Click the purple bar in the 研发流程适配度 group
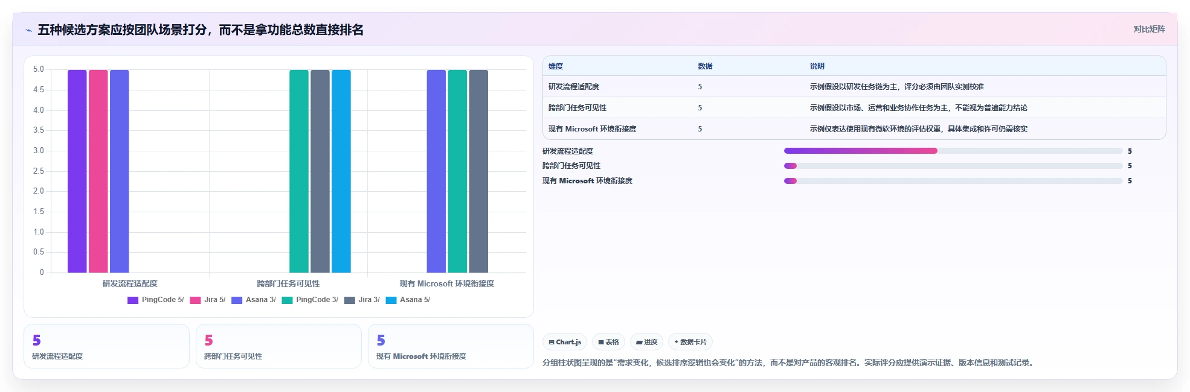The height and width of the screenshot is (392, 1190). click(77, 171)
